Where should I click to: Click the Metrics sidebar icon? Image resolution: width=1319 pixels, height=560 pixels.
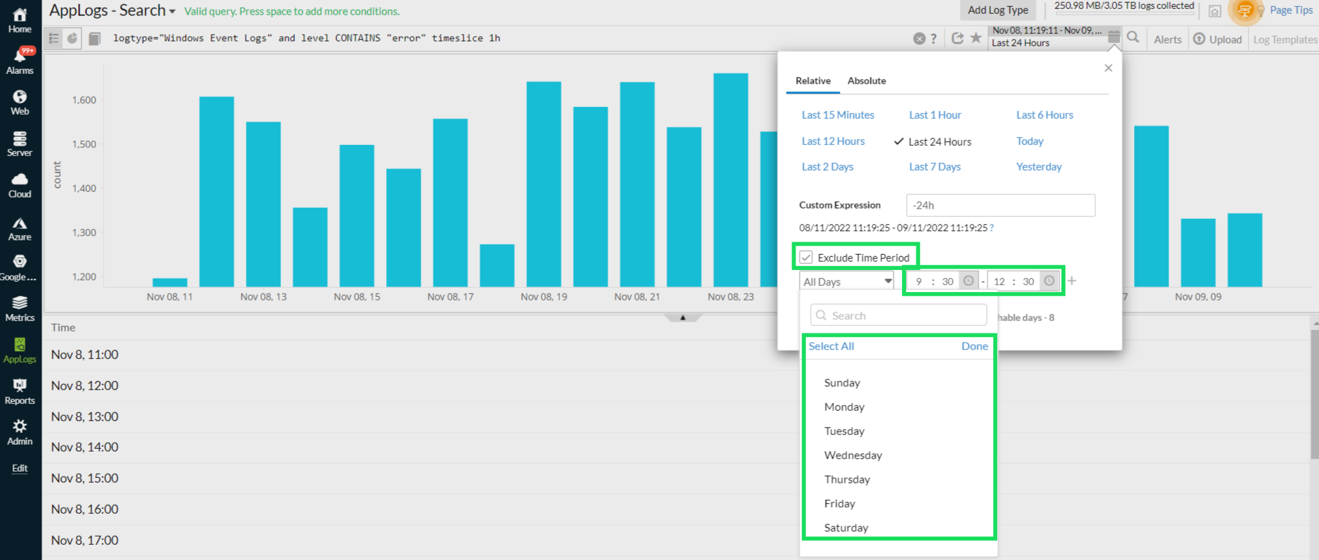[x=19, y=308]
